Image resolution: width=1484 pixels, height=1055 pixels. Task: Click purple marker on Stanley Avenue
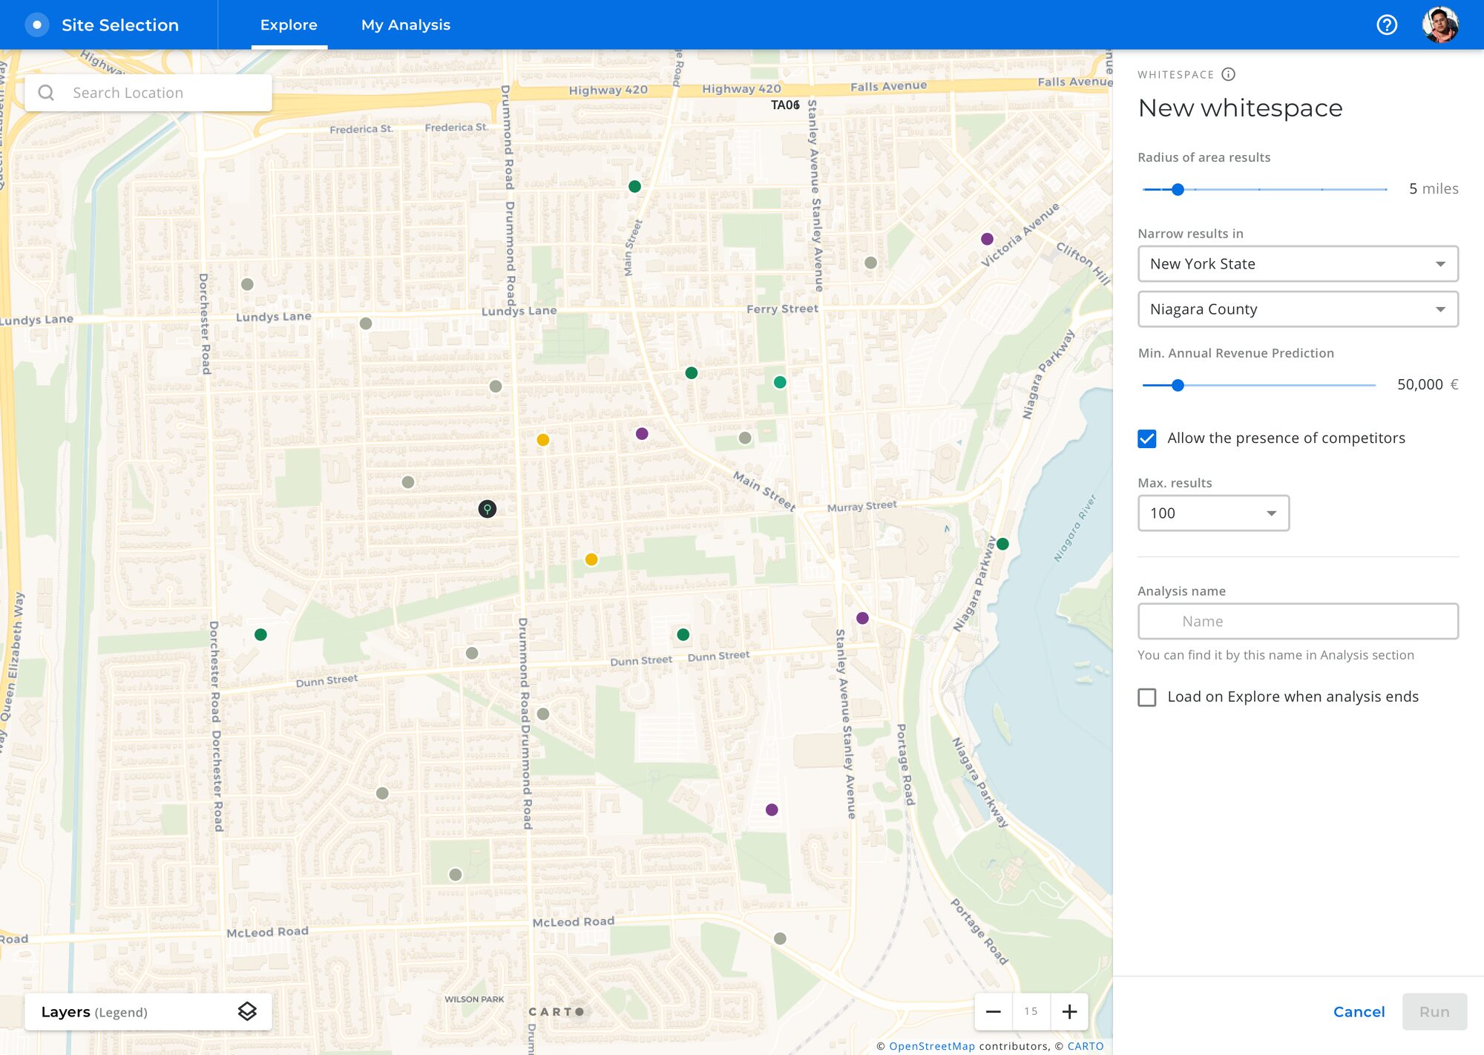(x=862, y=618)
